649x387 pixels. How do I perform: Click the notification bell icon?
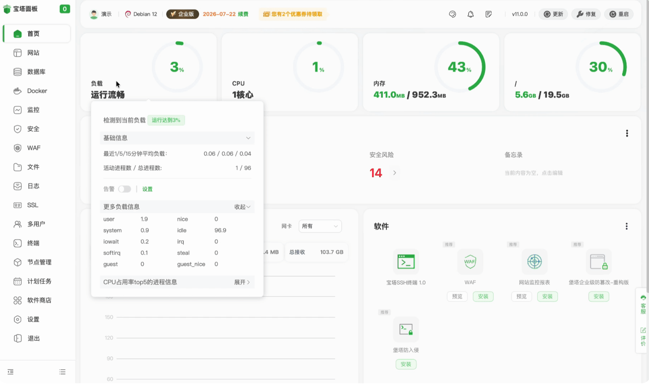470,14
